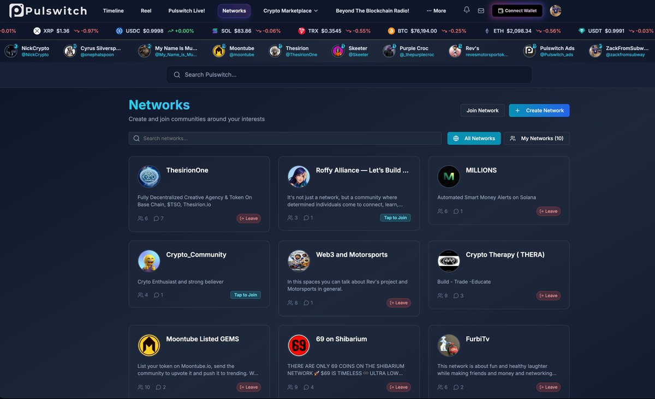The width and height of the screenshot is (655, 399).
Task: Click the Crypto_Community emoji avatar
Action: pyautogui.click(x=148, y=261)
